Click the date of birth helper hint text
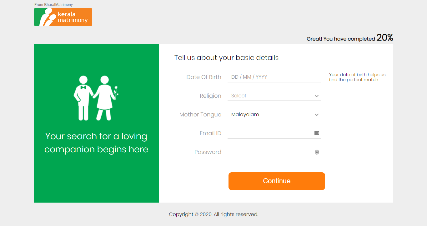The image size is (427, 226). [x=357, y=77]
